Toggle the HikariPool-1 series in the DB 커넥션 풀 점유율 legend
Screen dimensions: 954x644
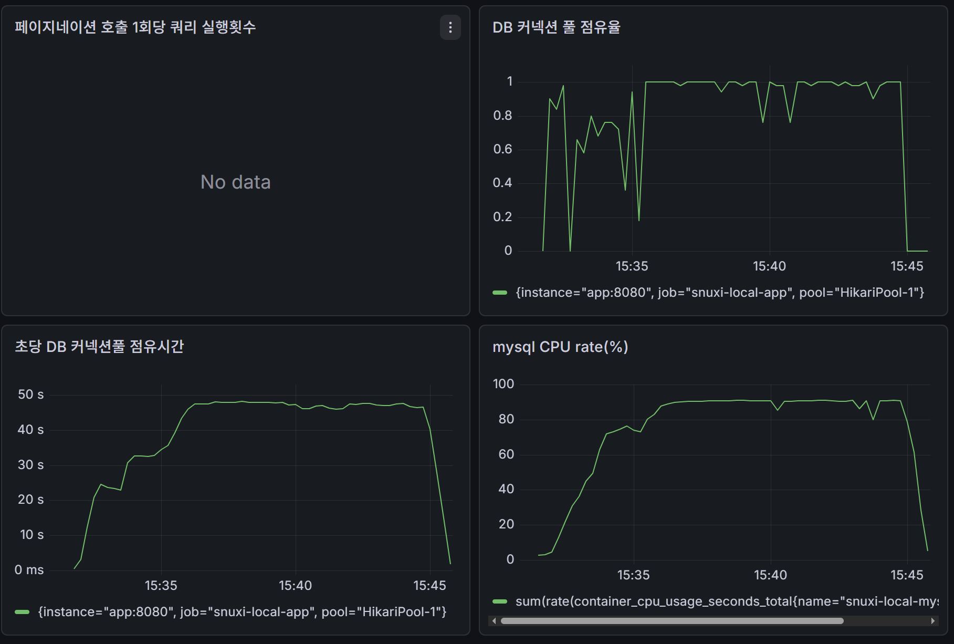[719, 293]
